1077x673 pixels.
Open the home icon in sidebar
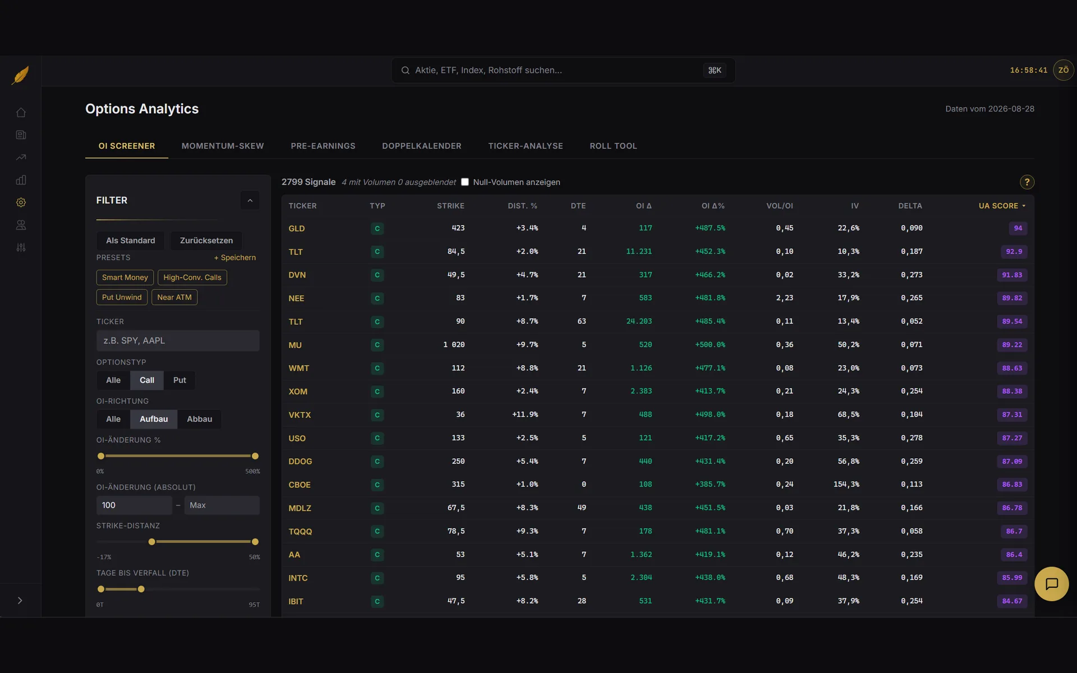tap(21, 113)
